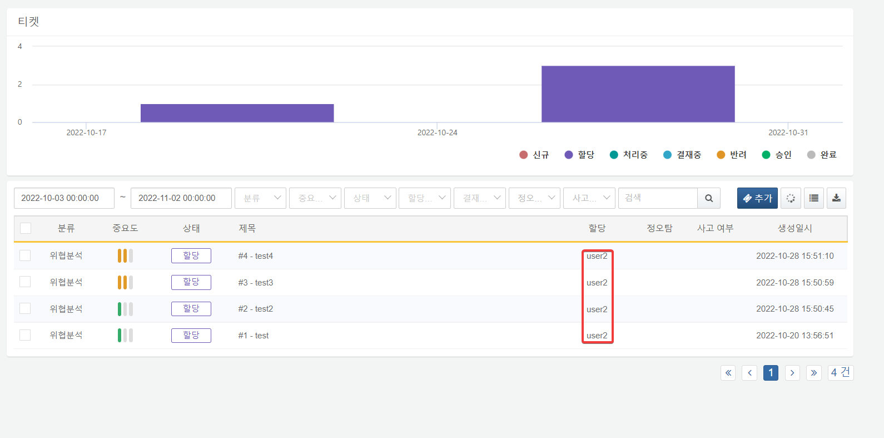Viewport: 884px width, 438px height.
Task: Toggle 승인 legend color dot
Action: 766,155
